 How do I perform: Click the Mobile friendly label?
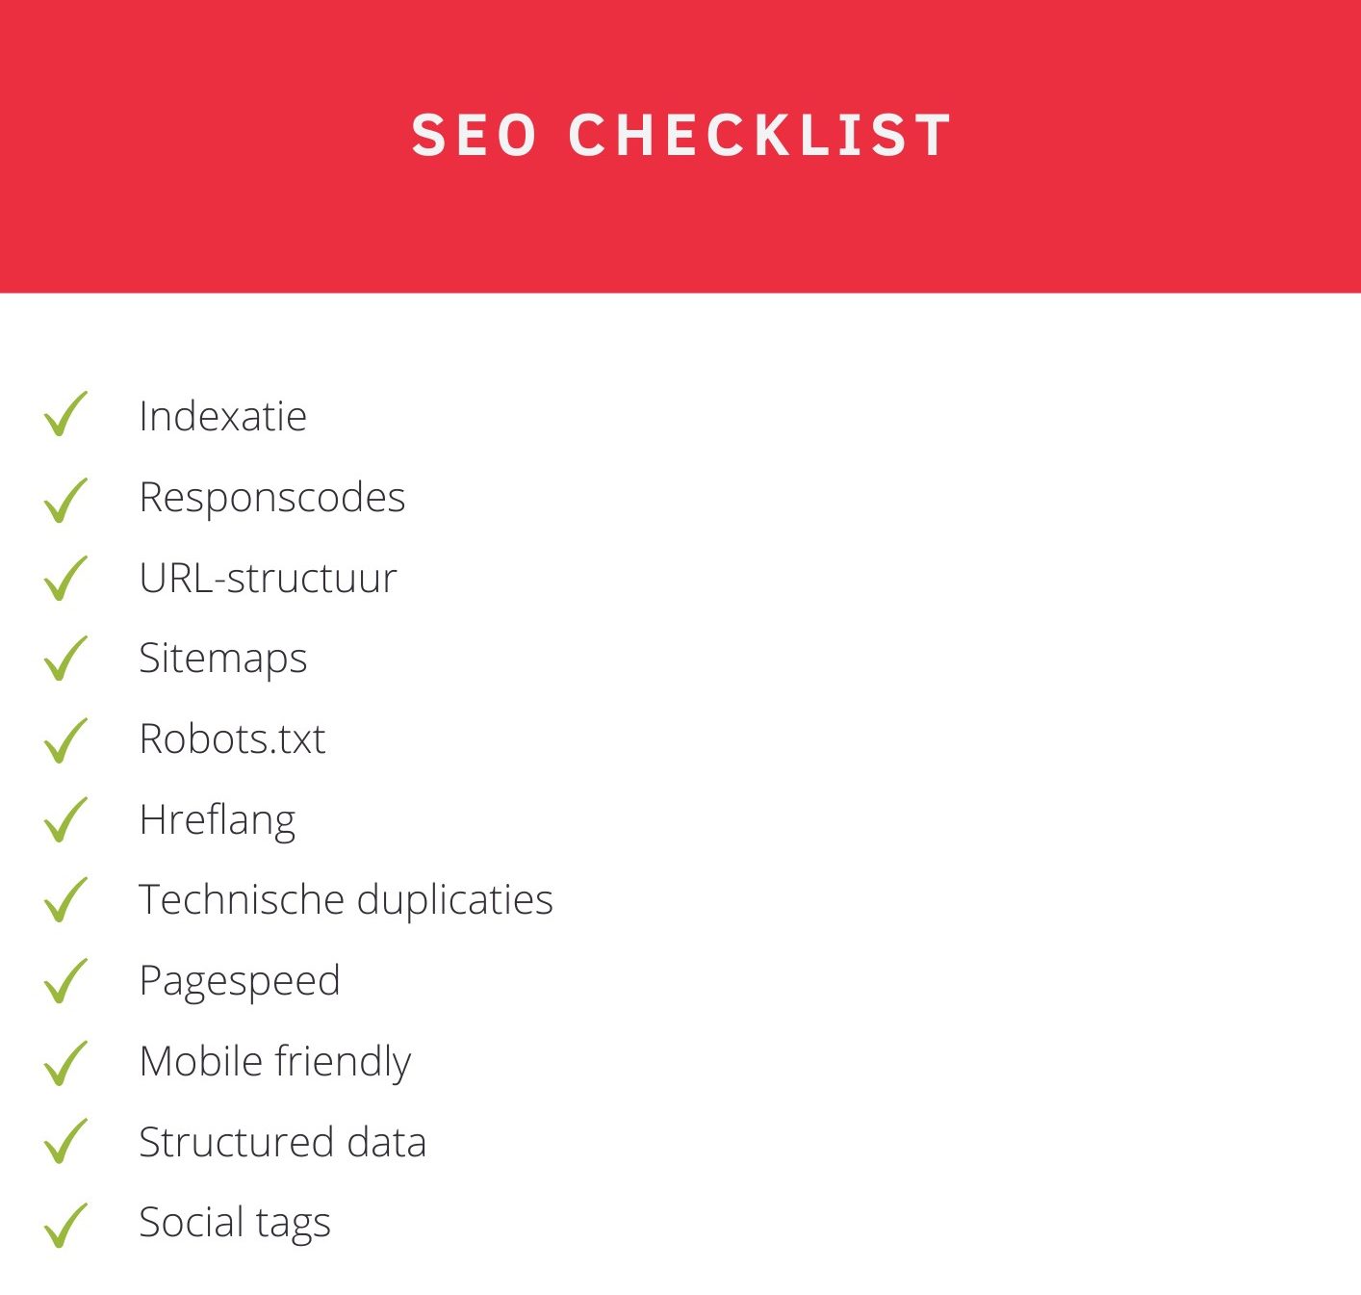tap(275, 1062)
